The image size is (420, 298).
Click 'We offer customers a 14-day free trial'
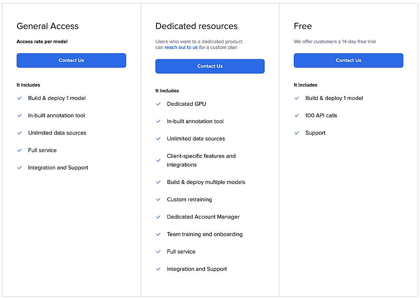pos(335,42)
